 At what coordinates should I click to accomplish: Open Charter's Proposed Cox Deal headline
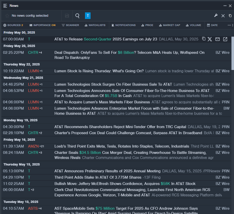click(x=128, y=133)
